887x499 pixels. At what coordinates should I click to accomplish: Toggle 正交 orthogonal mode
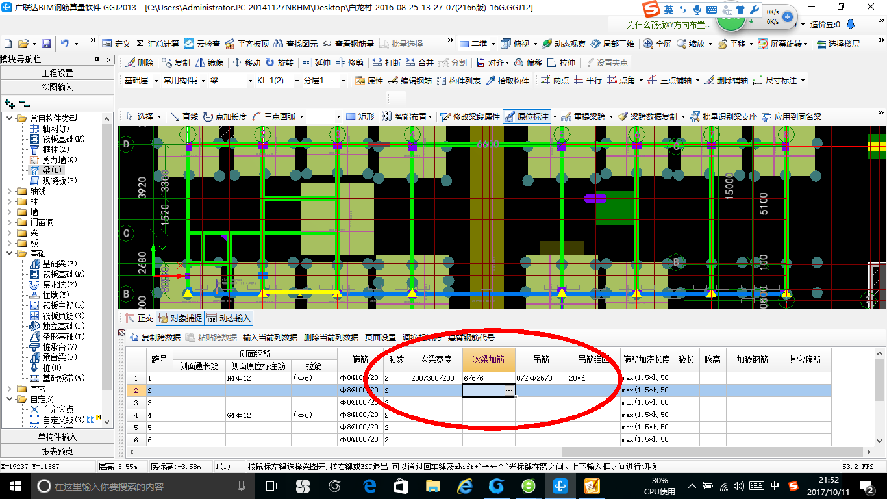click(138, 318)
